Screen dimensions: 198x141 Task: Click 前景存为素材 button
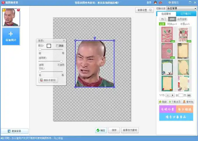pyautogui.click(x=130, y=130)
